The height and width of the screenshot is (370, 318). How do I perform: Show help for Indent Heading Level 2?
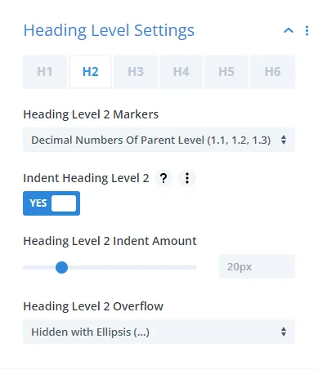163,178
